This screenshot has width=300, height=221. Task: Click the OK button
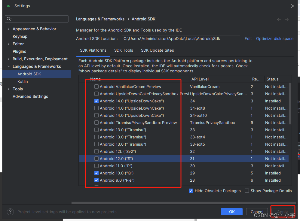click(232, 212)
